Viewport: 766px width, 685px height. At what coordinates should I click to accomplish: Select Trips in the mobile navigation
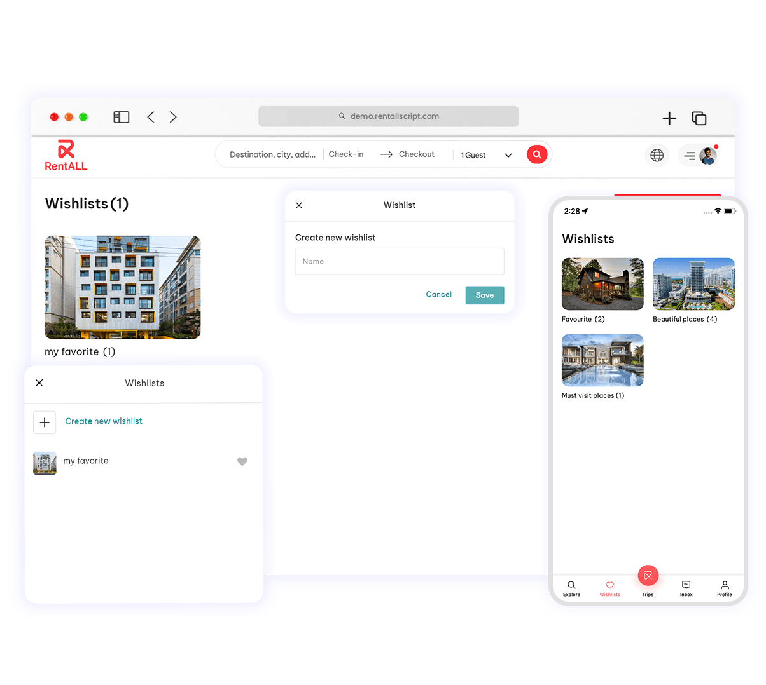coord(648,595)
